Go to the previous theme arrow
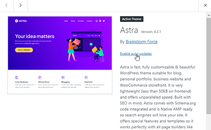 pyautogui.click(x=7, y=5)
